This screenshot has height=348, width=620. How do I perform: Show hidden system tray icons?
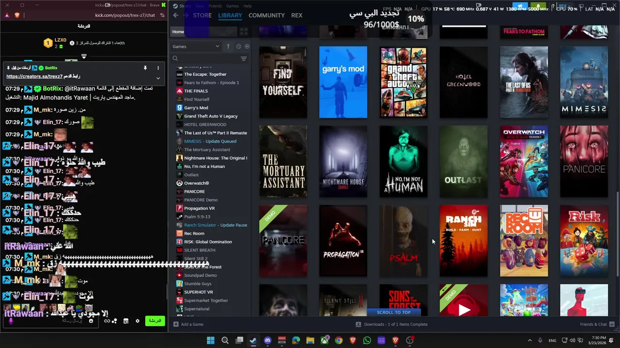pos(529,340)
